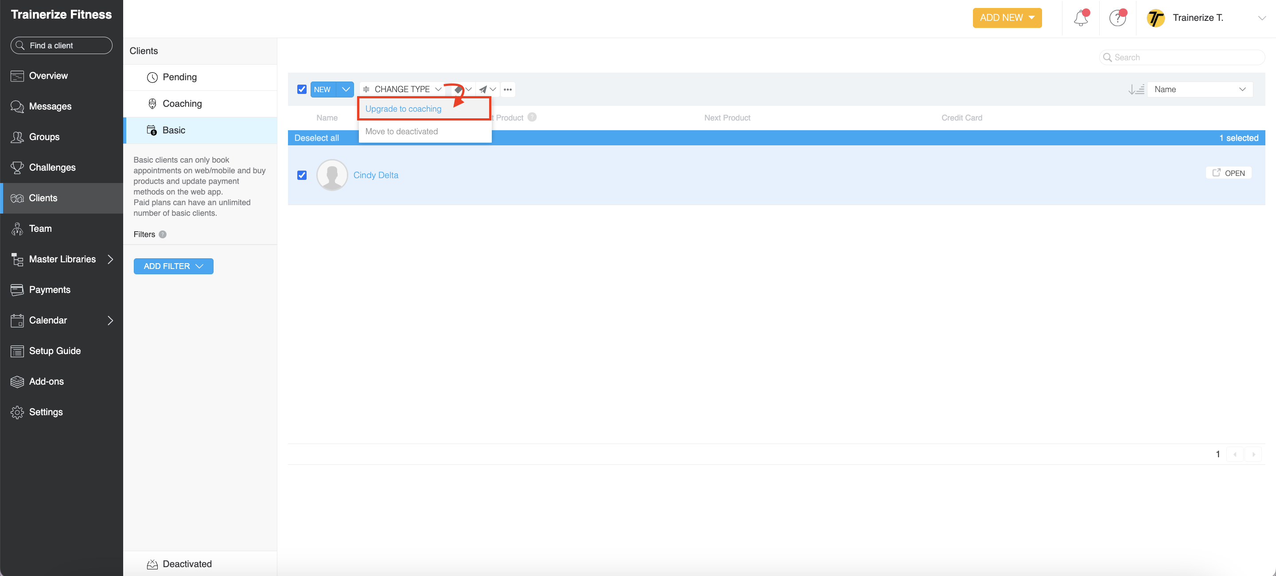This screenshot has height=576, width=1276.
Task: Go to Payments page
Action: coord(62,290)
